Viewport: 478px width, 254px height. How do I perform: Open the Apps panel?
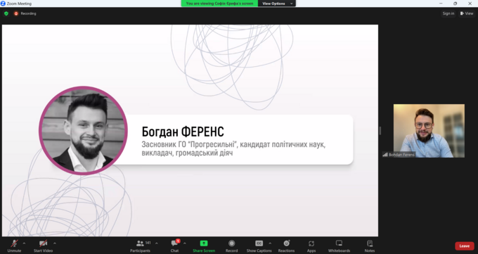[x=311, y=246]
